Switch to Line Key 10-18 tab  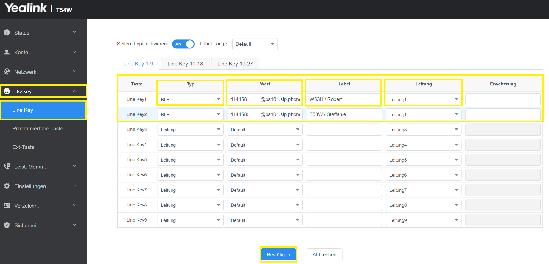185,64
